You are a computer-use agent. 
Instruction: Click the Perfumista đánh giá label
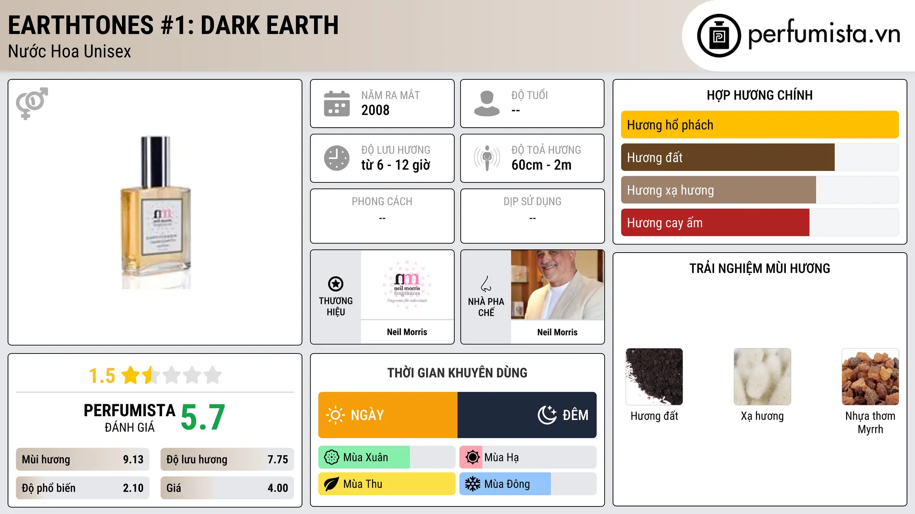pyautogui.click(x=130, y=418)
